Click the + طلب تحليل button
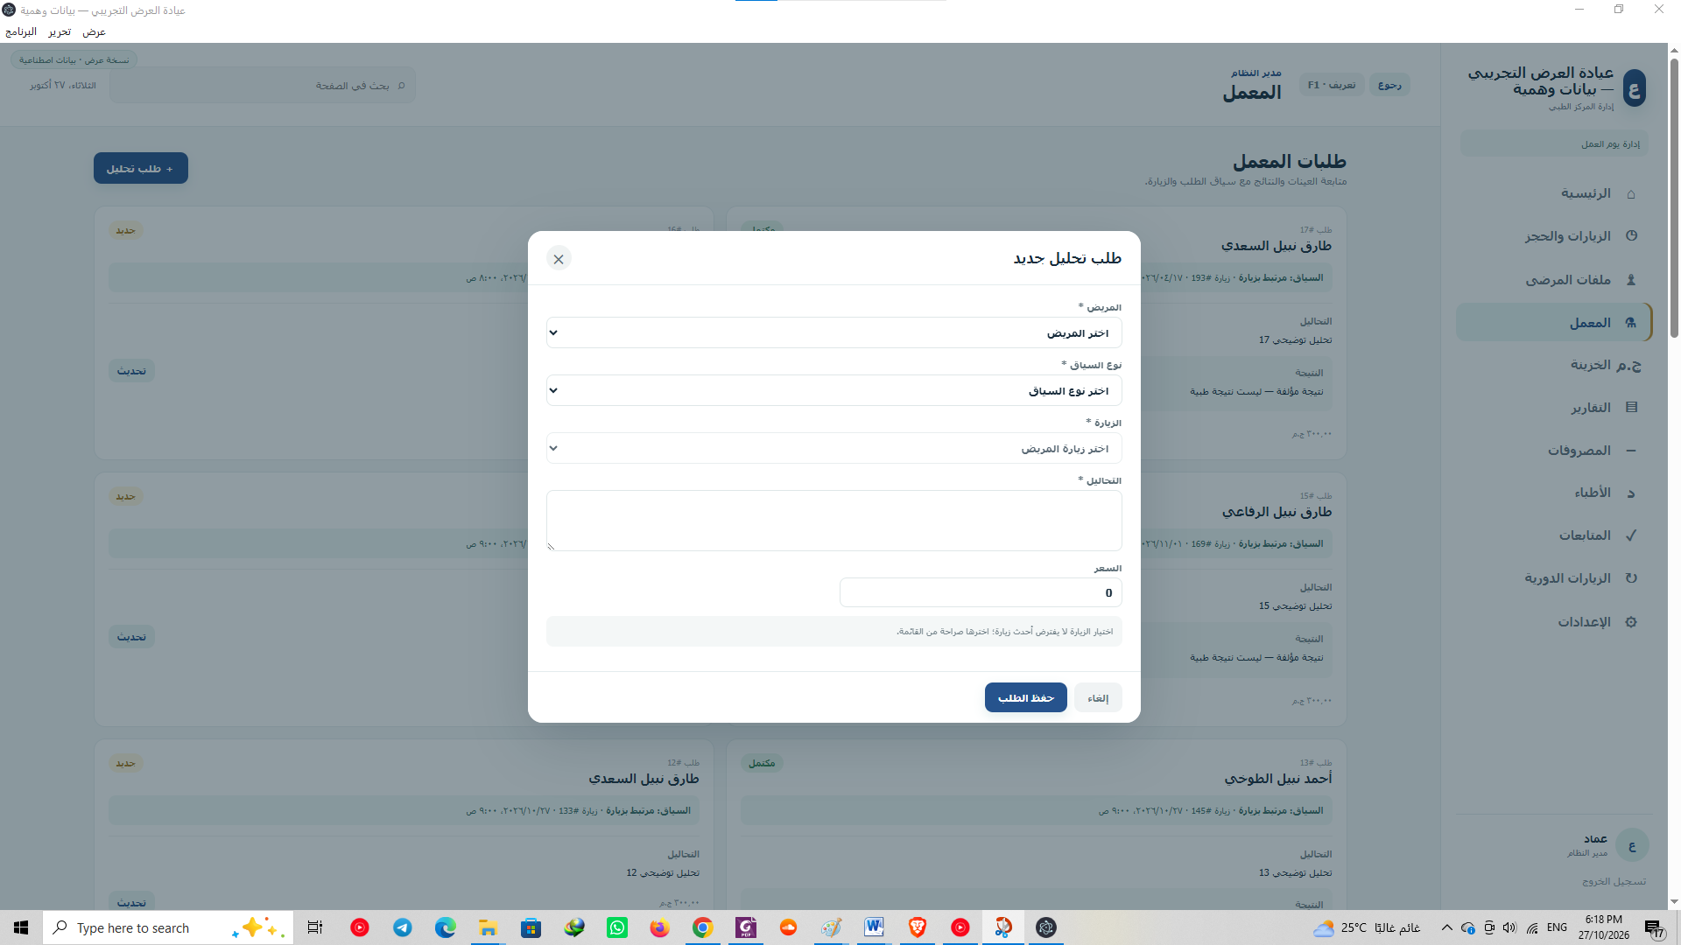This screenshot has height=945, width=1681. pyautogui.click(x=141, y=168)
